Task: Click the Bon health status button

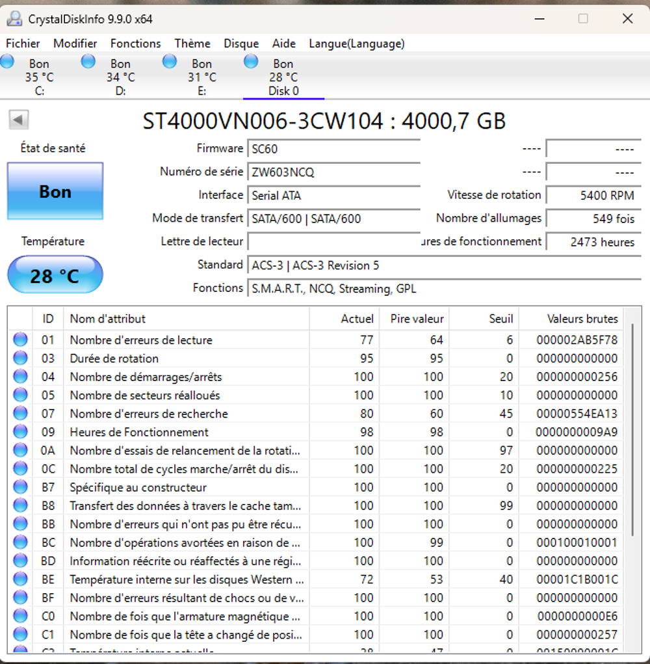Action: (55, 191)
